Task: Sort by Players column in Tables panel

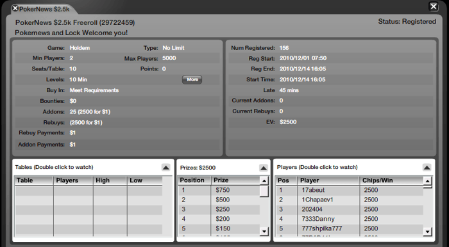Action: (73, 180)
